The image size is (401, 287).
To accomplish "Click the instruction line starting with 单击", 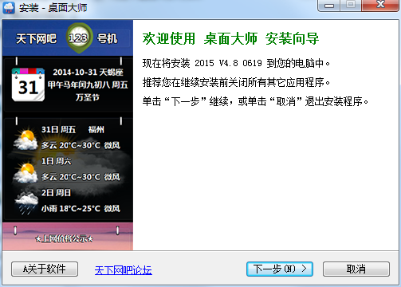I will pos(255,101).
